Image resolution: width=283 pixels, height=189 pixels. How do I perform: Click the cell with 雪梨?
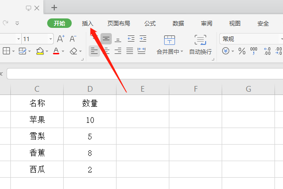(37, 136)
